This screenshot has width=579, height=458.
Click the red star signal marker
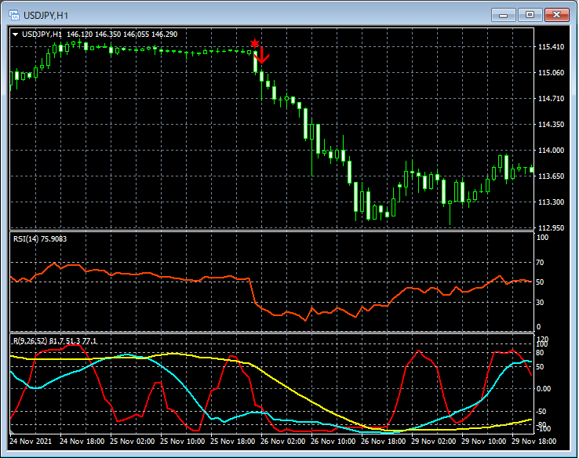point(254,42)
